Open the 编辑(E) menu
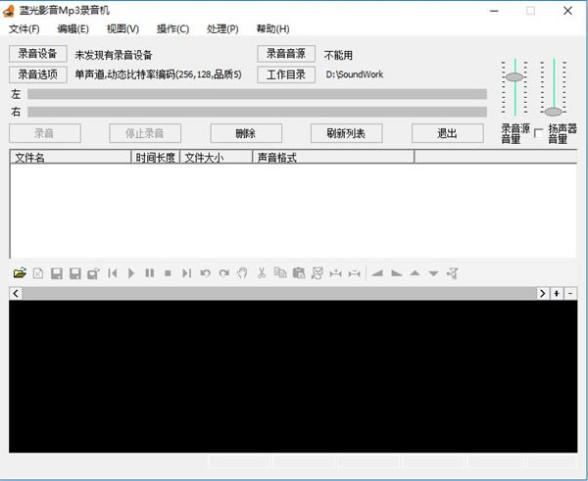 (x=73, y=28)
